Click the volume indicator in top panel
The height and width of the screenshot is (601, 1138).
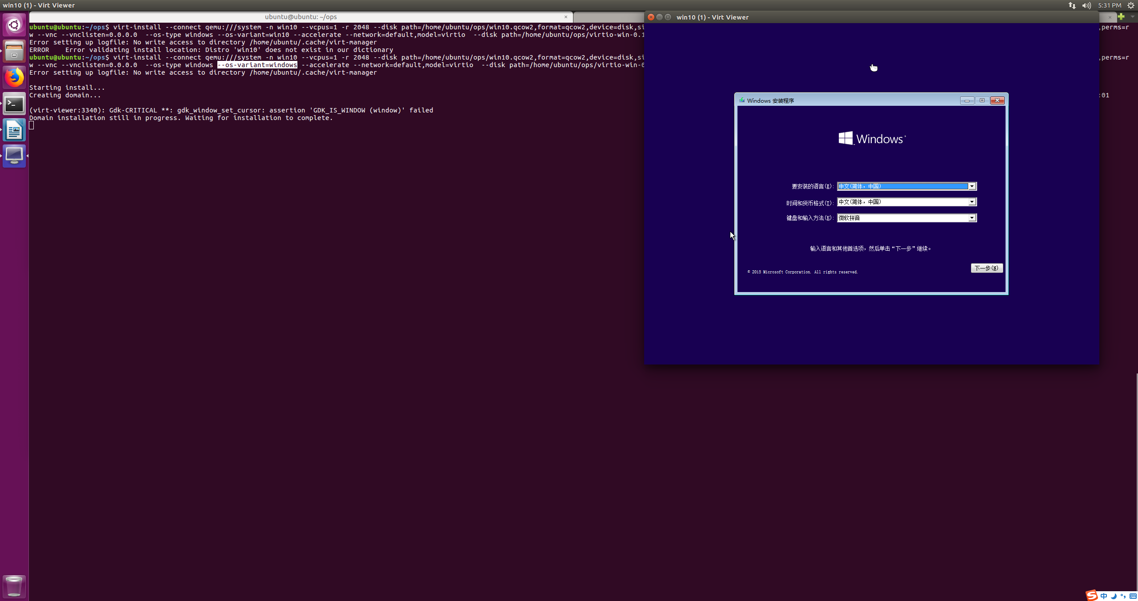(x=1086, y=5)
